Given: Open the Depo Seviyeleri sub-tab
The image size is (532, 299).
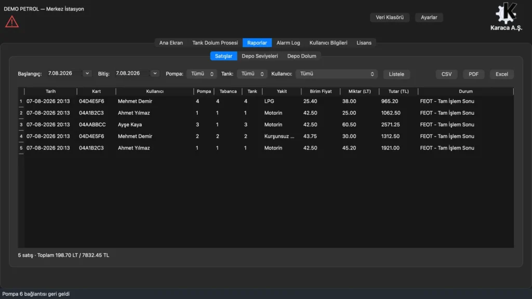Looking at the screenshot, I should pos(260,56).
